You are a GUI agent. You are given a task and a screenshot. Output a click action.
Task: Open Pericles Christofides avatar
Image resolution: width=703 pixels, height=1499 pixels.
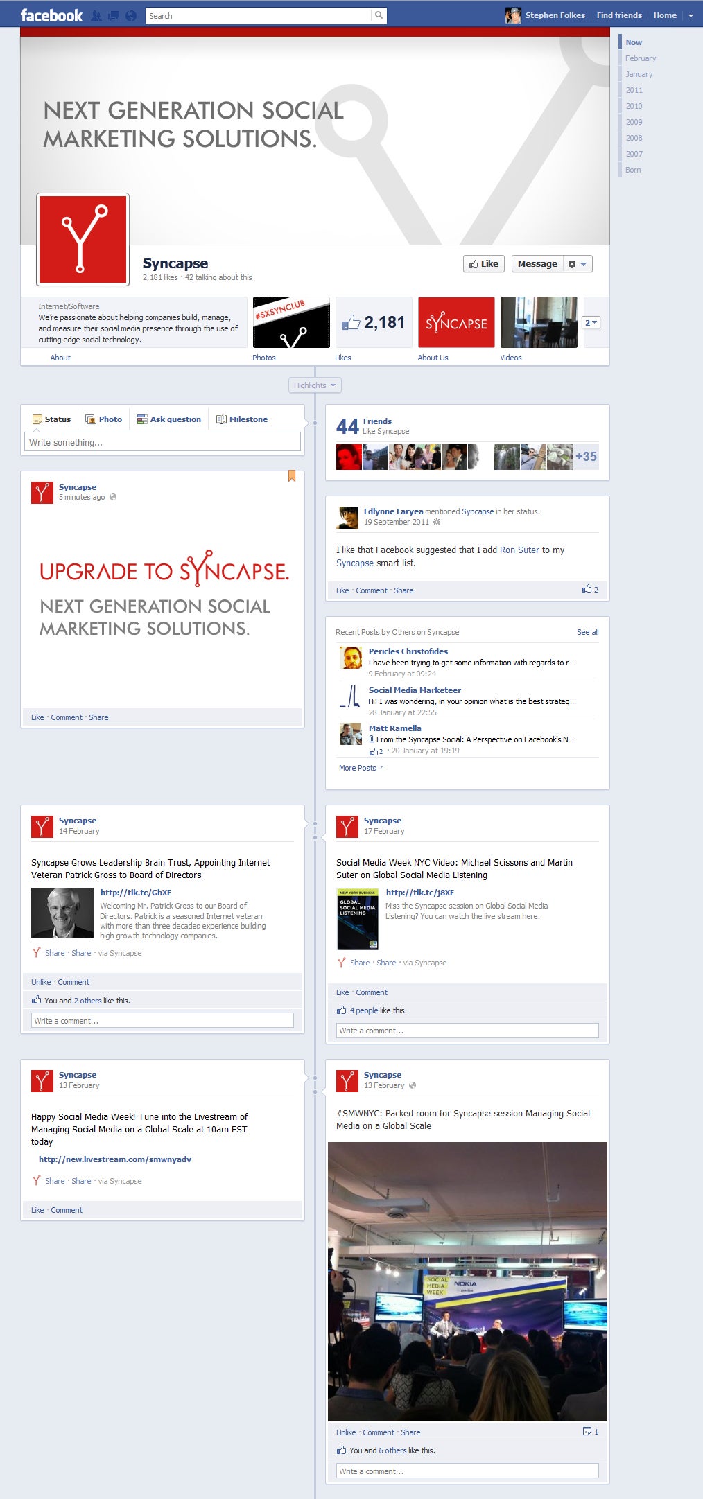(351, 657)
